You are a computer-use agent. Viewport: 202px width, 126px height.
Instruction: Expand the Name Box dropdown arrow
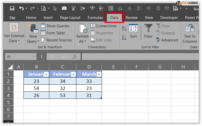tap(34, 57)
